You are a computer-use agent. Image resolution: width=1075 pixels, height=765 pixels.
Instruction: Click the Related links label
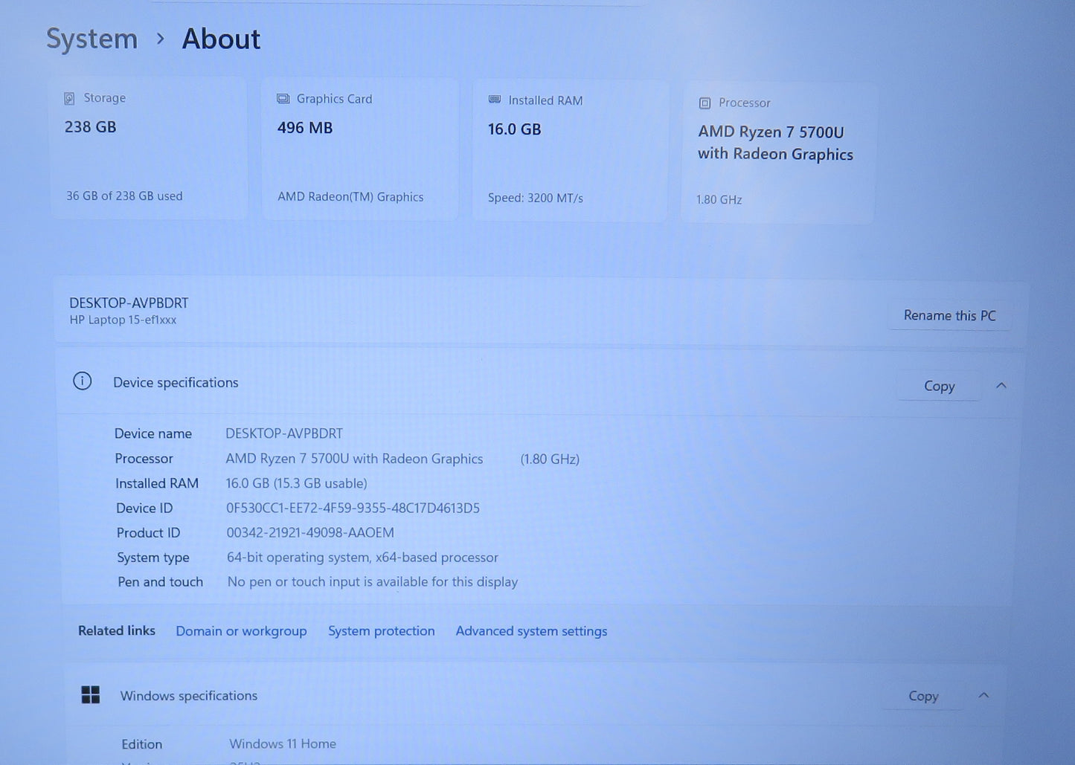point(117,630)
